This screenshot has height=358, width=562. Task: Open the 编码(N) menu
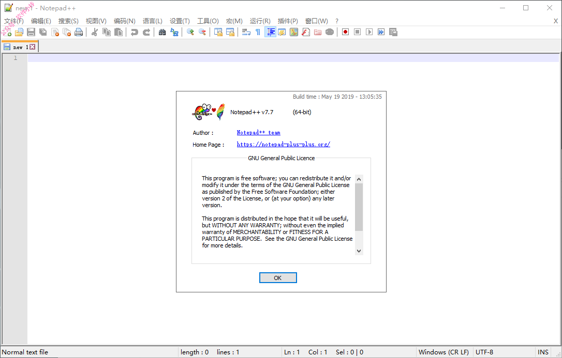click(124, 21)
